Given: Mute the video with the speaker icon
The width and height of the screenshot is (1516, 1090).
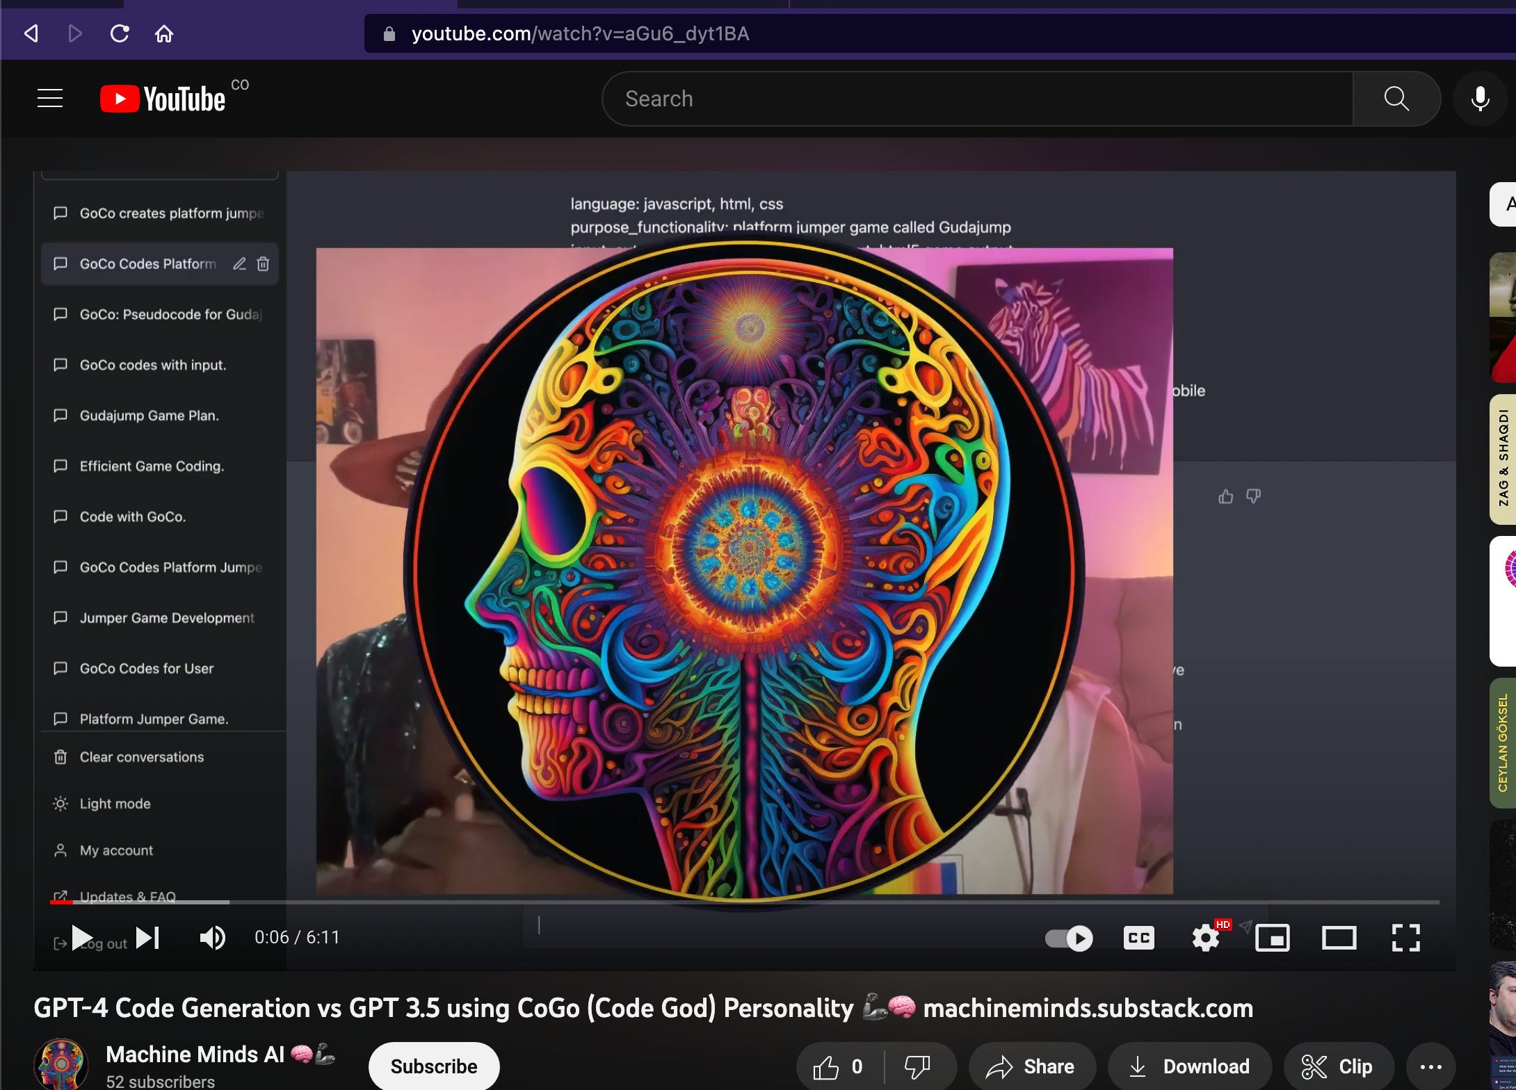Looking at the screenshot, I should point(212,938).
